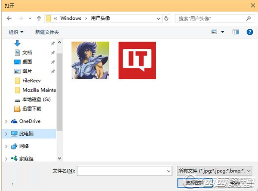
Task: Click sidebar scroll down arrow
Action: point(60,158)
